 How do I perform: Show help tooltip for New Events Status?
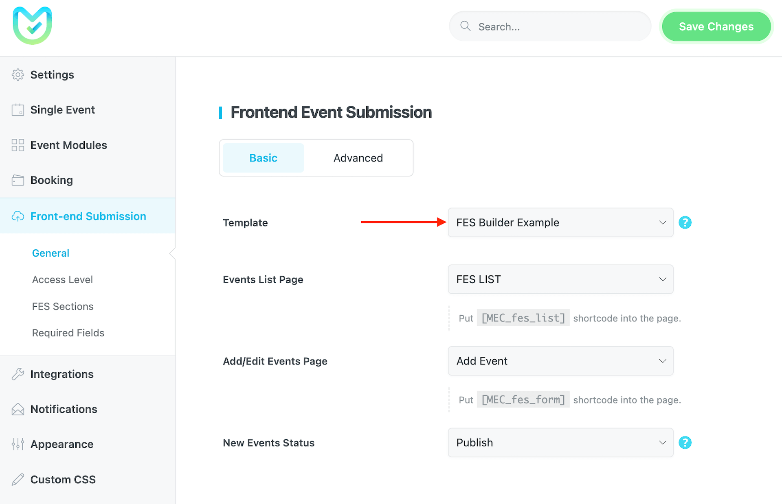coord(685,443)
